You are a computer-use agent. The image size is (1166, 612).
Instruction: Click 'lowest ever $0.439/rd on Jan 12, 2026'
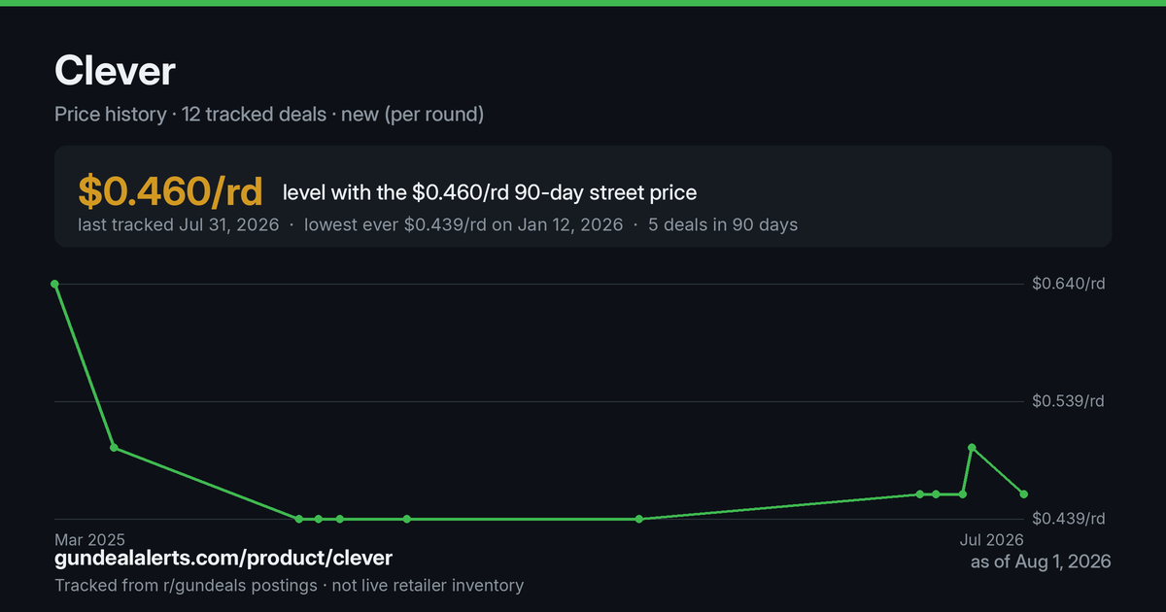point(463,225)
